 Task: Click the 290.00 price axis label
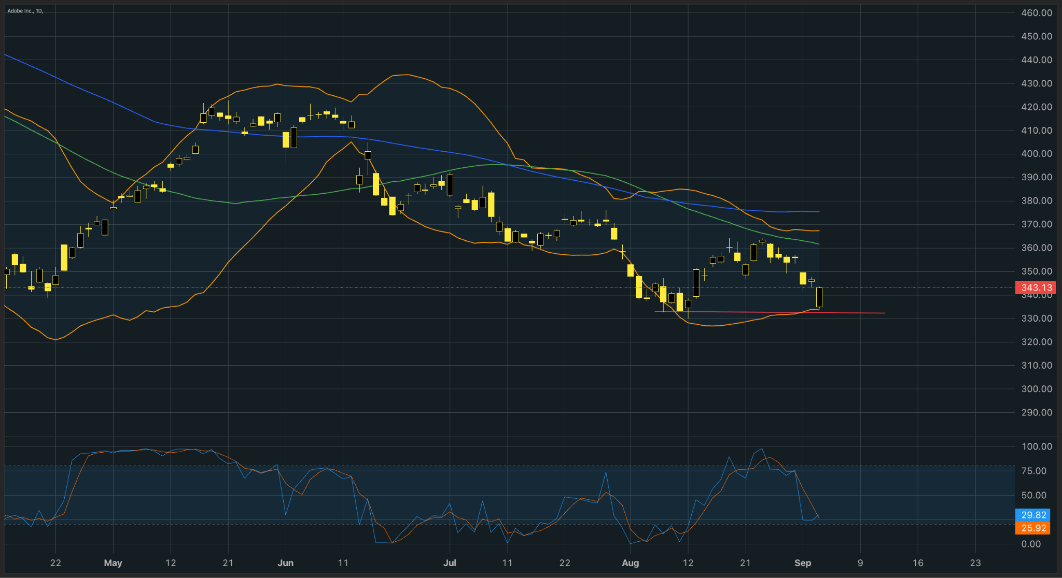[1037, 413]
